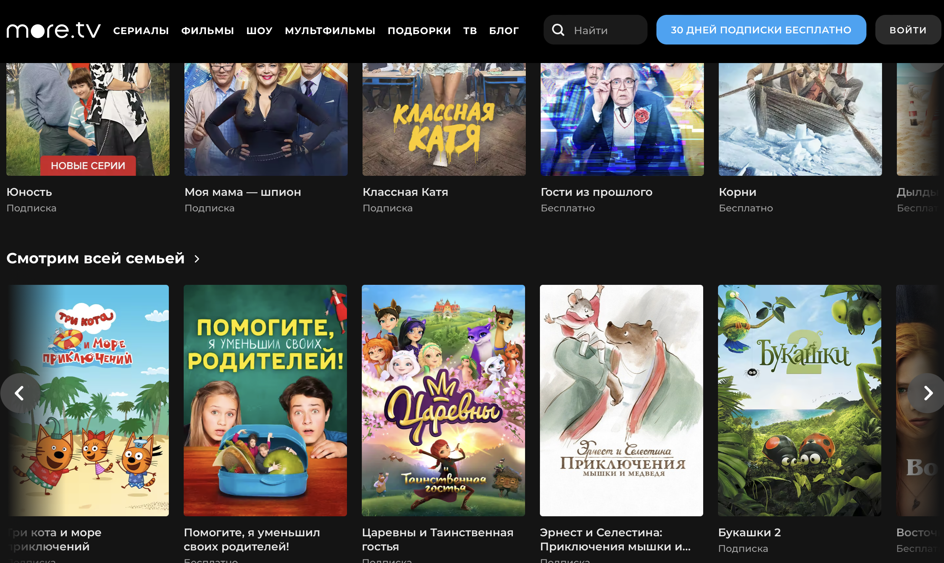Click the search magnifier icon
This screenshot has height=563, width=944.
click(558, 30)
